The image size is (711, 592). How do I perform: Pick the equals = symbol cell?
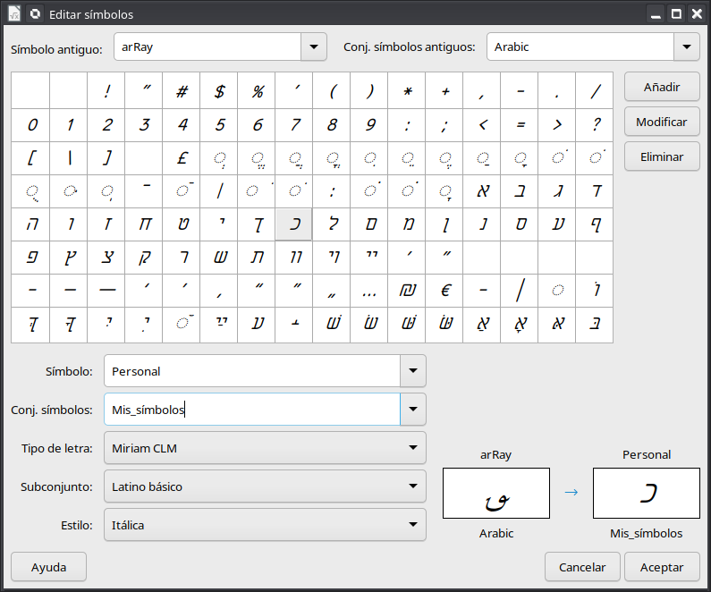[x=520, y=124]
